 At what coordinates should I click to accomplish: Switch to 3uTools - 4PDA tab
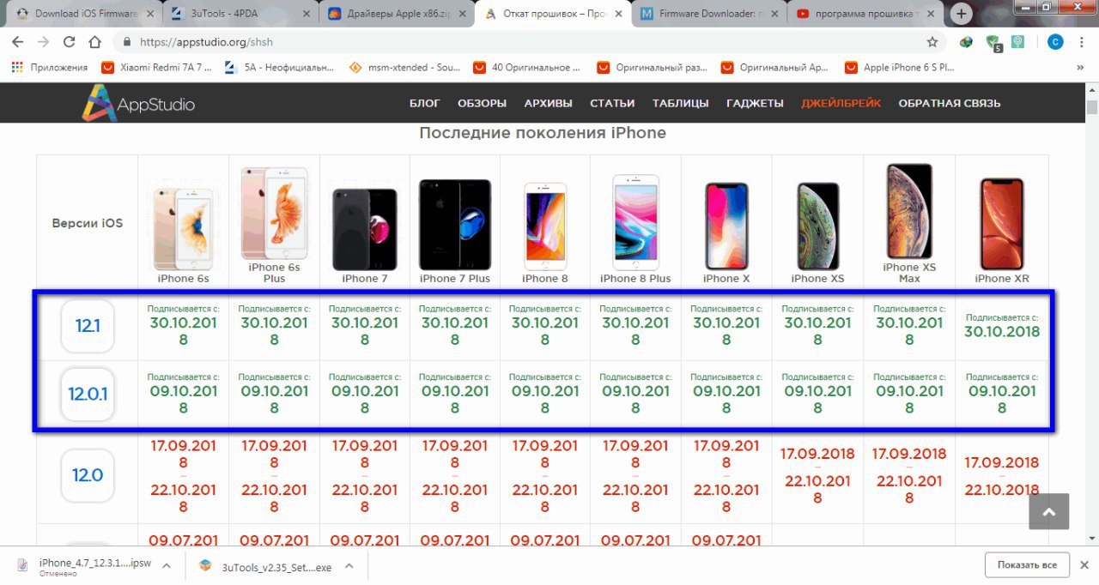241,14
